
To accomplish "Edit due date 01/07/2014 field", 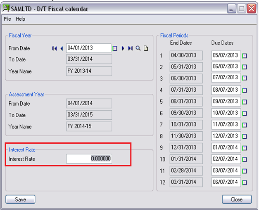I will [226, 147].
